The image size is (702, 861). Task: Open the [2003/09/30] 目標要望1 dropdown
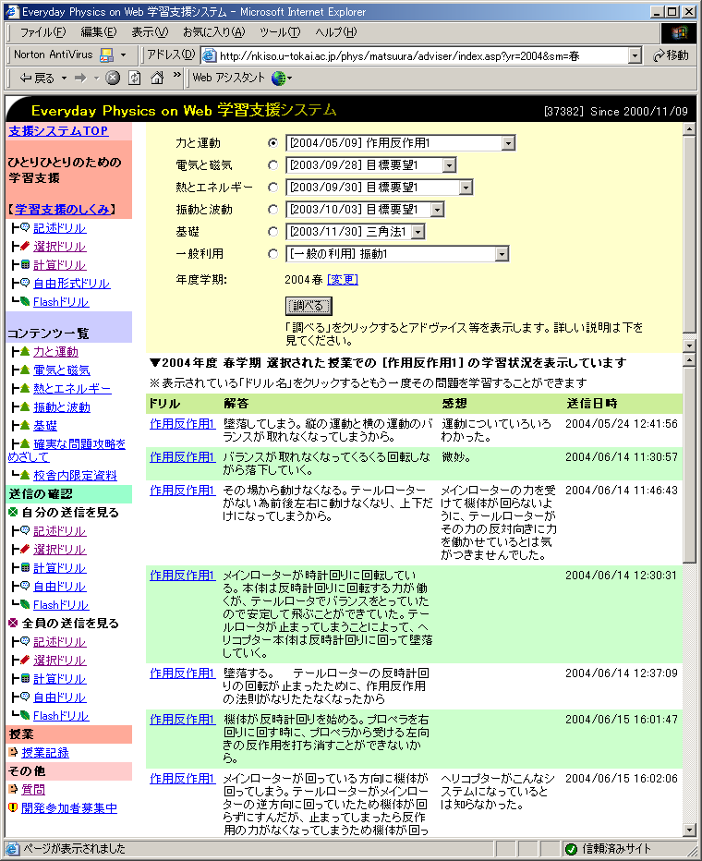coord(380,188)
